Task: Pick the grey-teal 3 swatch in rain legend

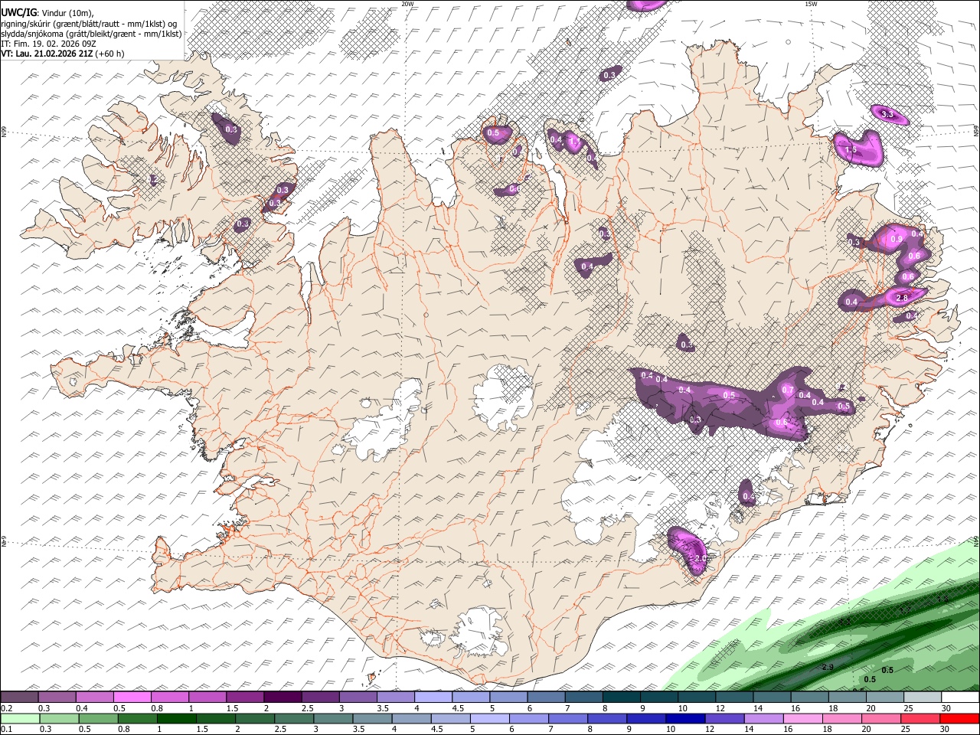Action: pos(332,719)
